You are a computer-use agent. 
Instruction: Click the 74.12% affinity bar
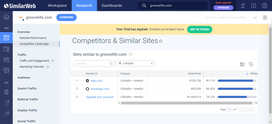[x=237, y=97]
